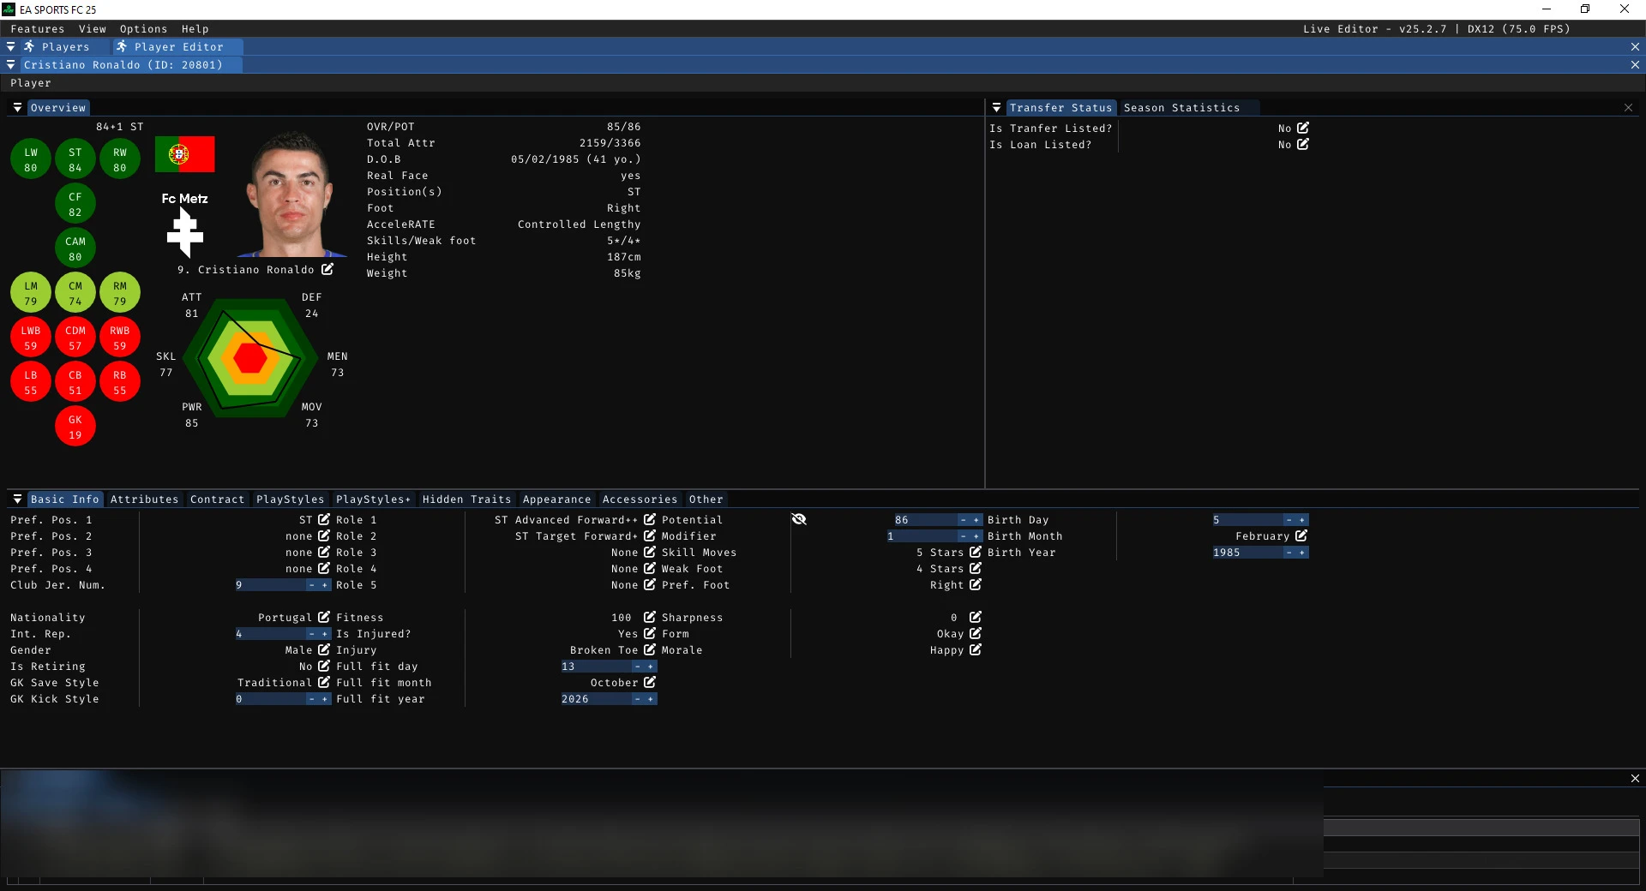Toggle the Is Loan Listed setting
This screenshot has width=1646, height=891.
point(1303,145)
